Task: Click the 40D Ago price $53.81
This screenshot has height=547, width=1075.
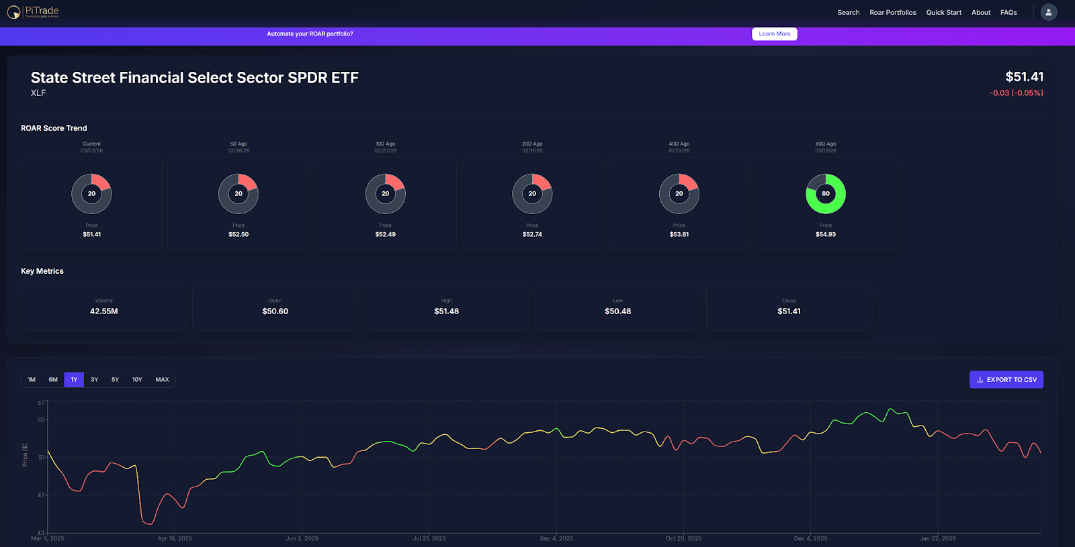Action: pyautogui.click(x=679, y=235)
